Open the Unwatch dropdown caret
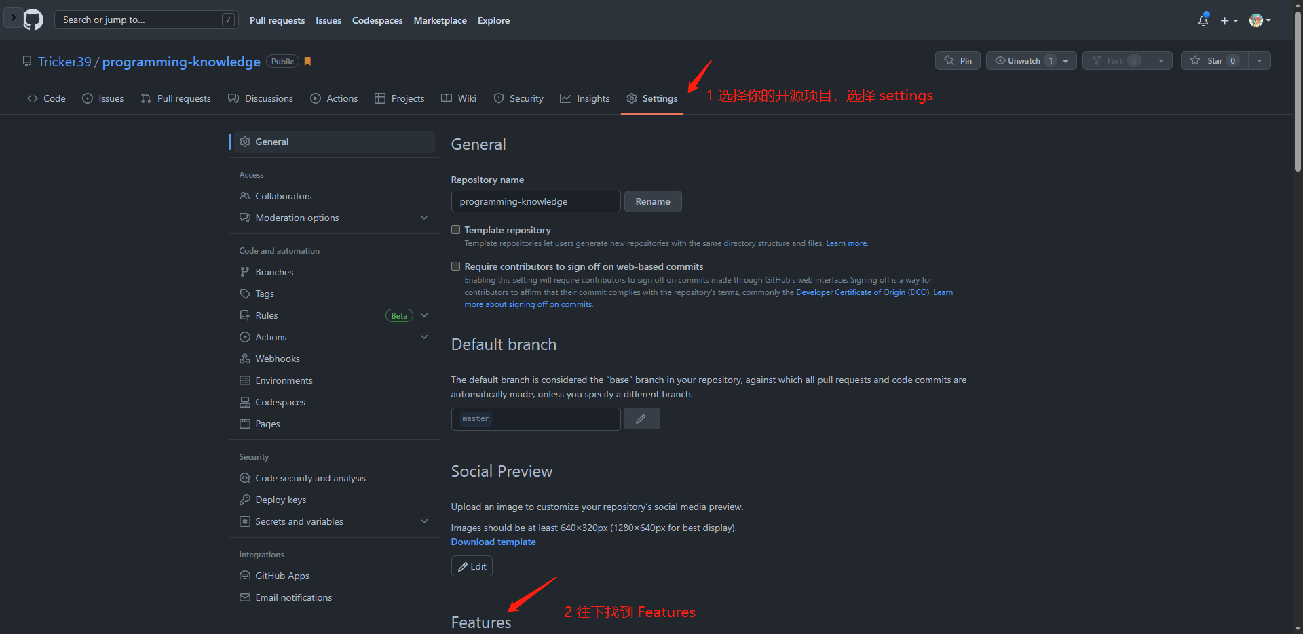This screenshot has width=1303, height=634. (1065, 61)
